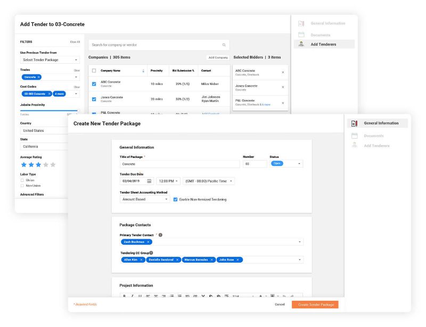The height and width of the screenshot is (327, 426).
Task: Uncheck the ABC Concrete row checkbox
Action: click(x=94, y=83)
